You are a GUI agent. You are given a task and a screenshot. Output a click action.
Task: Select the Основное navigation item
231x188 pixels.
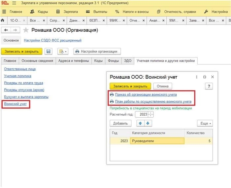pyautogui.click(x=11, y=40)
